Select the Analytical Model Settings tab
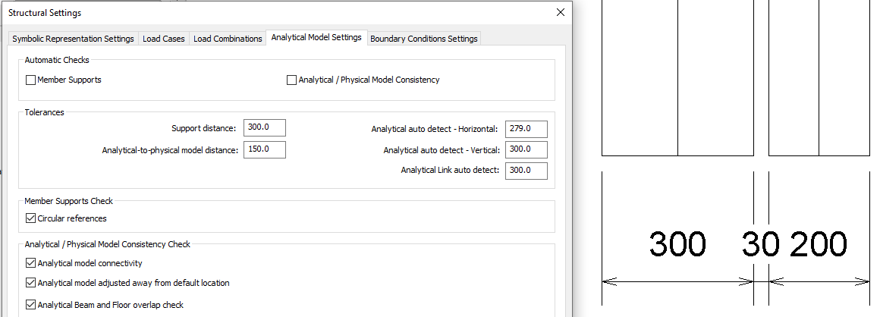Image resolution: width=880 pixels, height=317 pixels. 316,38
